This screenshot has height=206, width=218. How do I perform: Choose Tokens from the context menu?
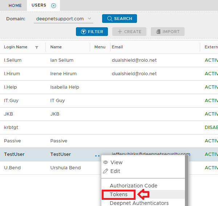pyautogui.click(x=119, y=194)
